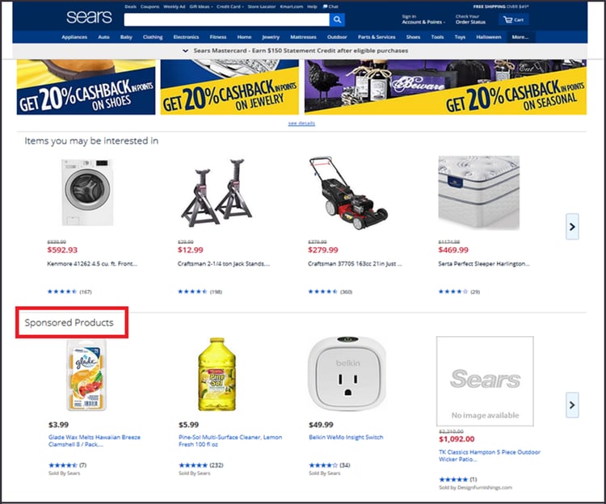Open the Gift Ideas dropdown
This screenshot has height=504, width=606.
point(200,6)
